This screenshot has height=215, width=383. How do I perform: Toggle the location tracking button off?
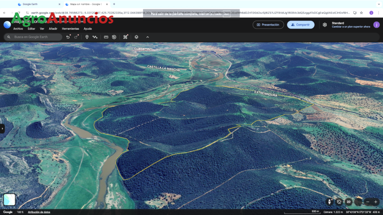[339, 202]
